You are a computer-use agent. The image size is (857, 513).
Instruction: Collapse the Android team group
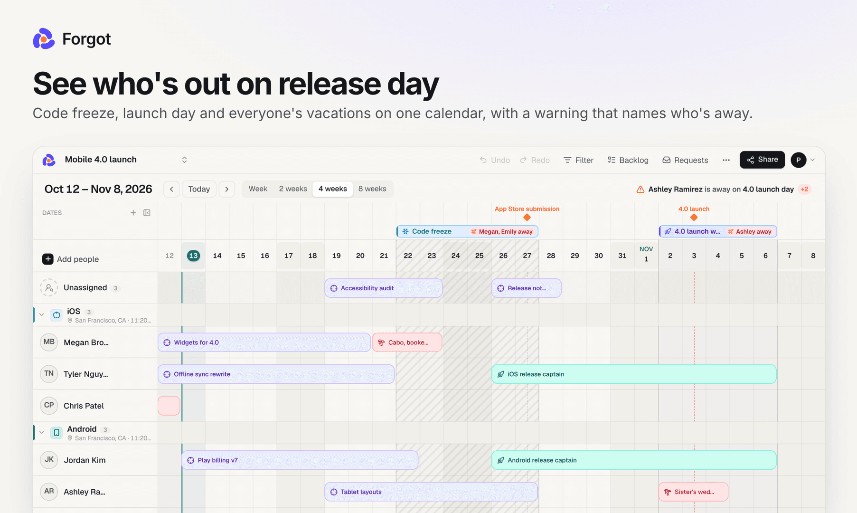pyautogui.click(x=42, y=432)
